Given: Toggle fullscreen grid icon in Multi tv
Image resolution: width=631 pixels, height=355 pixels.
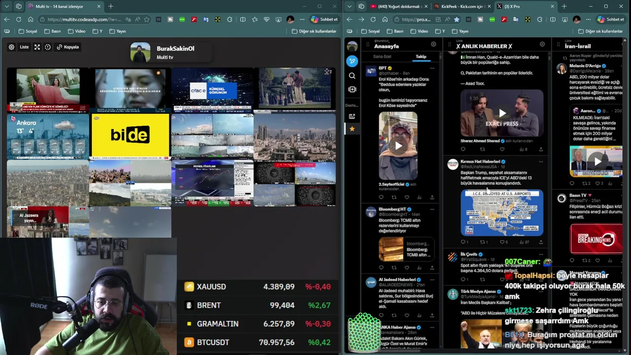Looking at the screenshot, I should pos(37,47).
